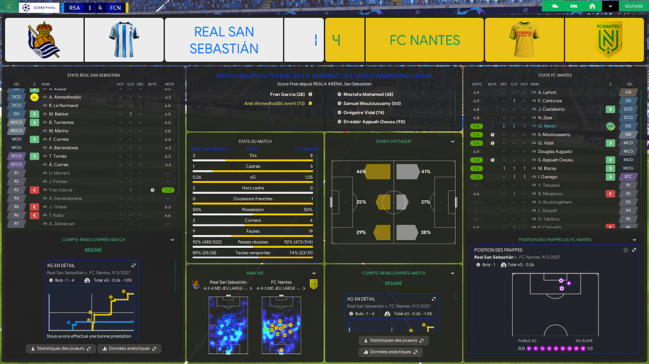Pop out the left xG en détail chart
This screenshot has width=649, height=364.
(133, 266)
